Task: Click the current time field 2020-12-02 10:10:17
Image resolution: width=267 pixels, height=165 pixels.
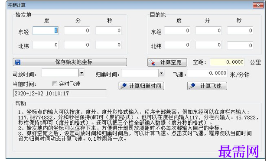Action: tap(60, 94)
